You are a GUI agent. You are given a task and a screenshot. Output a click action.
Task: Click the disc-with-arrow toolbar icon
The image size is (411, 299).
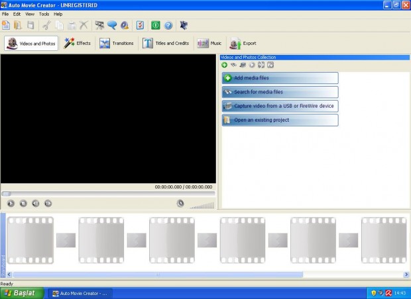[x=125, y=25]
